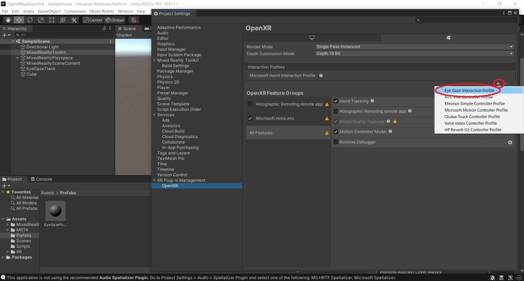Open the GameObject menu
The height and width of the screenshot is (281, 524).
click(49, 11)
